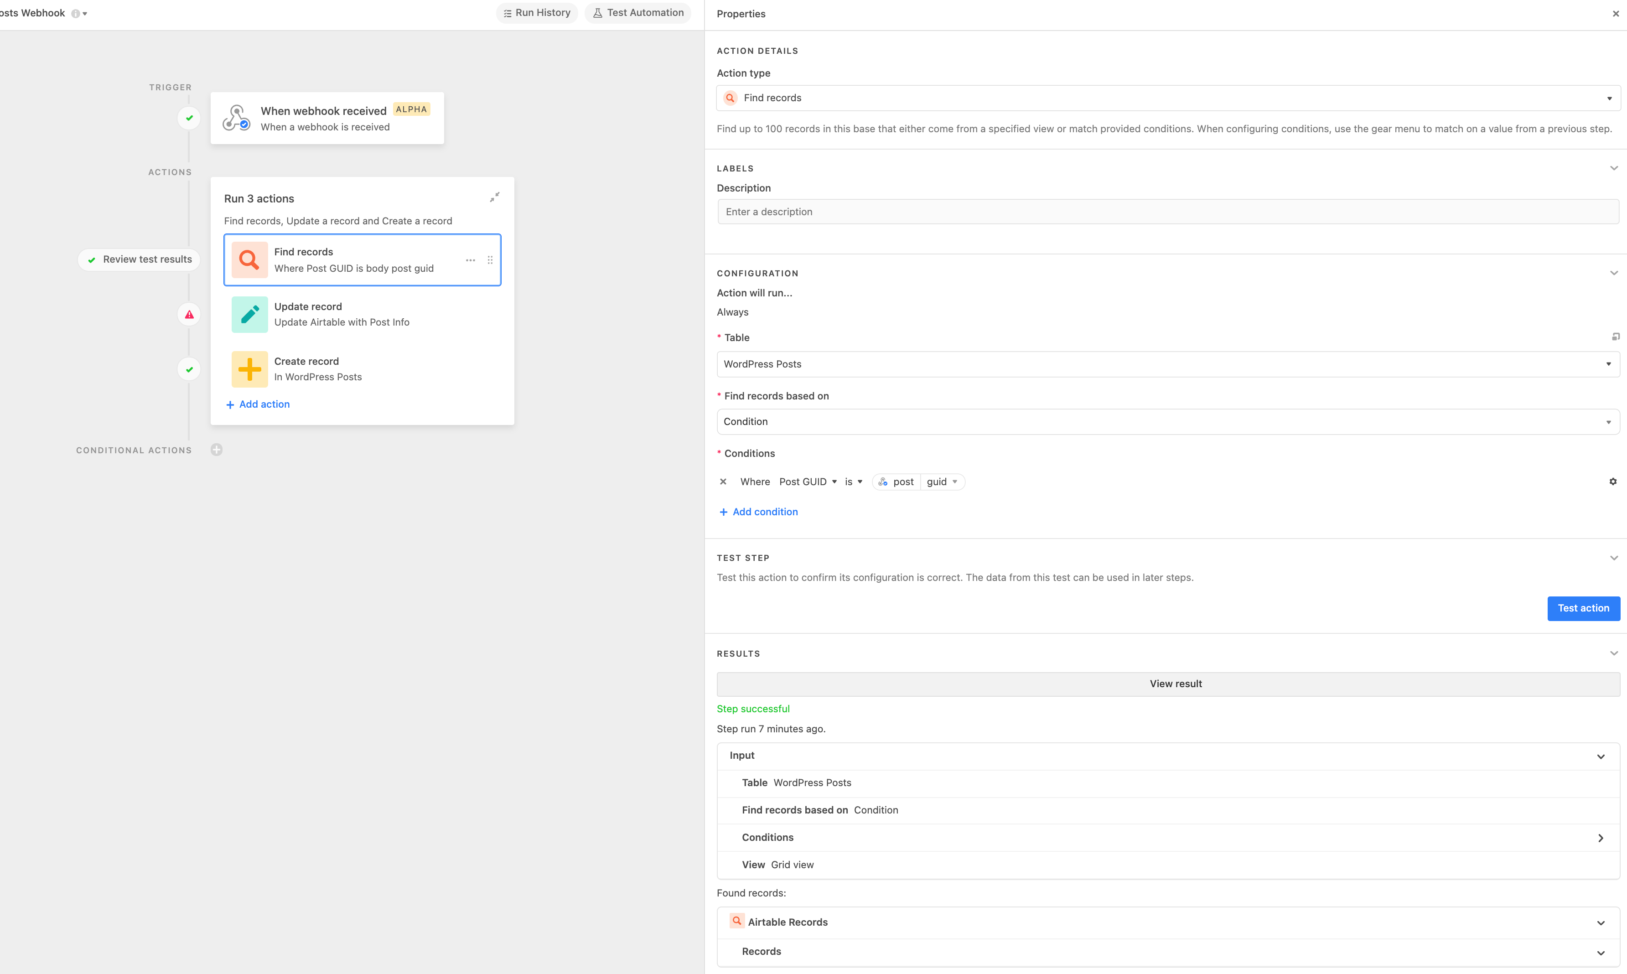This screenshot has width=1627, height=974.
Task: Open the condition gear settings
Action: tap(1612, 482)
